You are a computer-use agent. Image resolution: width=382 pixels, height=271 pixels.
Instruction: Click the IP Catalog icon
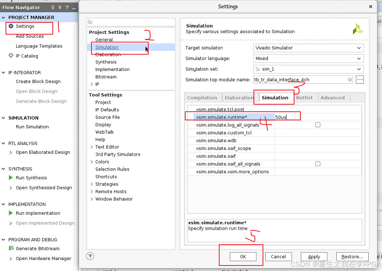(11, 56)
